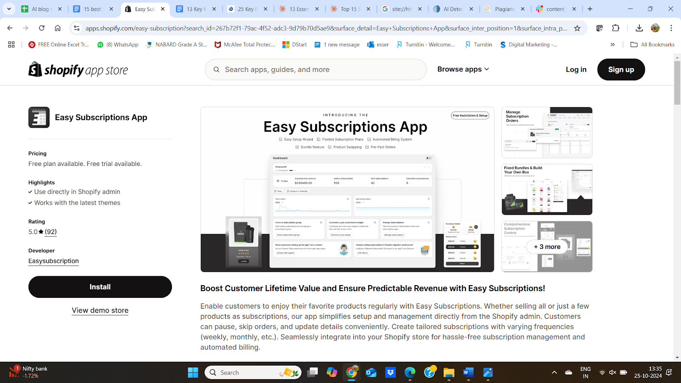The width and height of the screenshot is (681, 383).
Task: Open the tab search dropdown arrow
Action: click(x=9, y=9)
